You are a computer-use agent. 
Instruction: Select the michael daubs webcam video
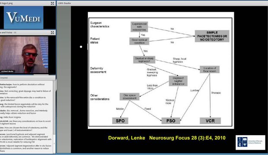(24, 55)
